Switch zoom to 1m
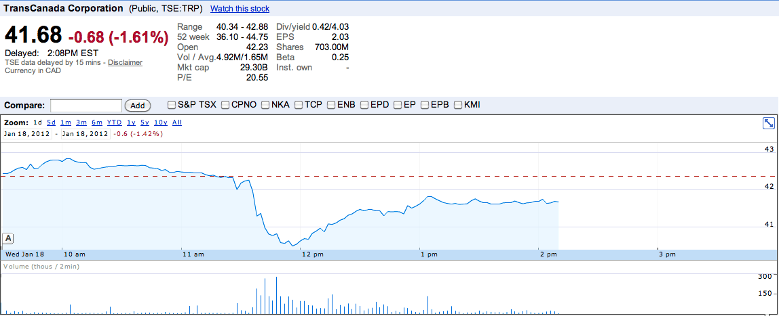The image size is (779, 316). (66, 122)
